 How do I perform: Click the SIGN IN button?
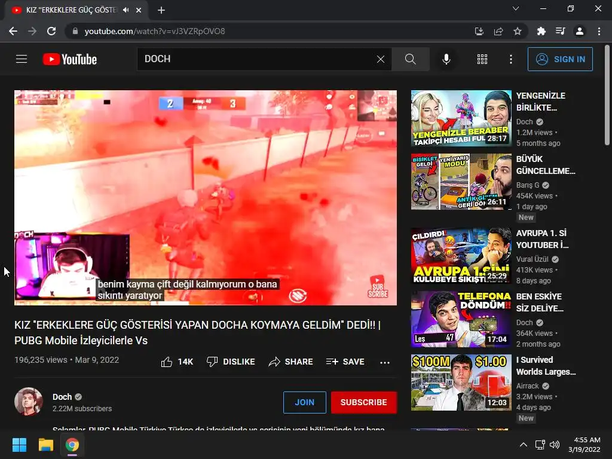pyautogui.click(x=560, y=59)
